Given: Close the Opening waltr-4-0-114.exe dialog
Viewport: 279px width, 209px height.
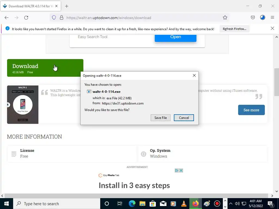Looking at the screenshot, I should coord(194,76).
